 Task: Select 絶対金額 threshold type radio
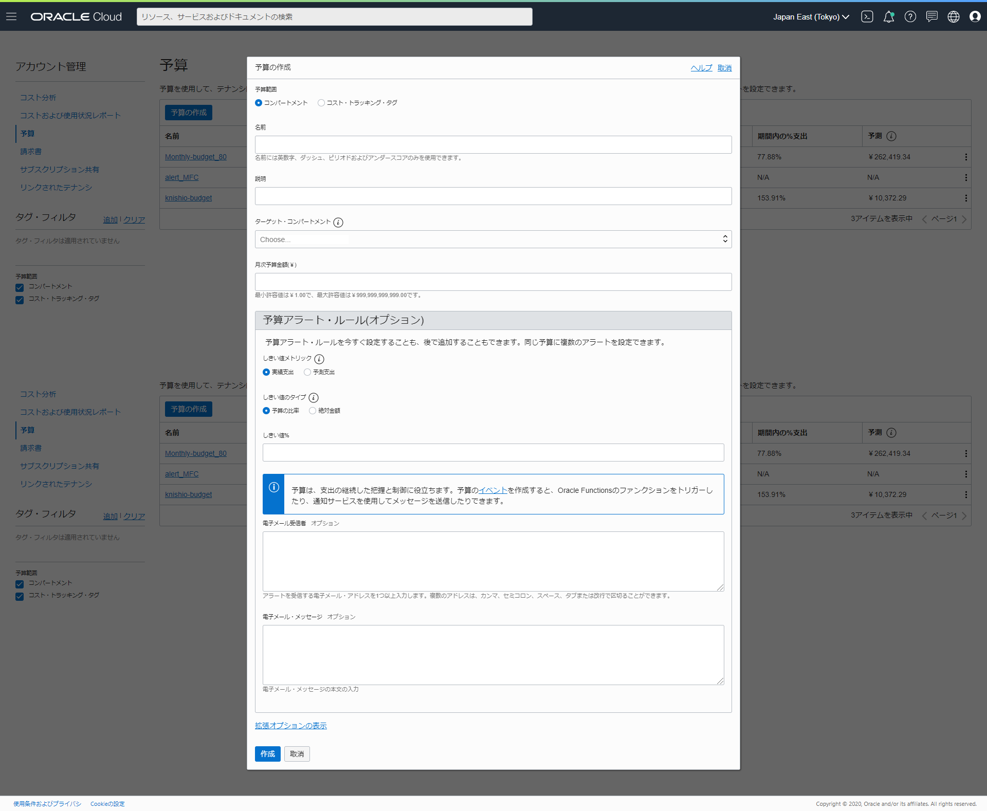pos(313,411)
